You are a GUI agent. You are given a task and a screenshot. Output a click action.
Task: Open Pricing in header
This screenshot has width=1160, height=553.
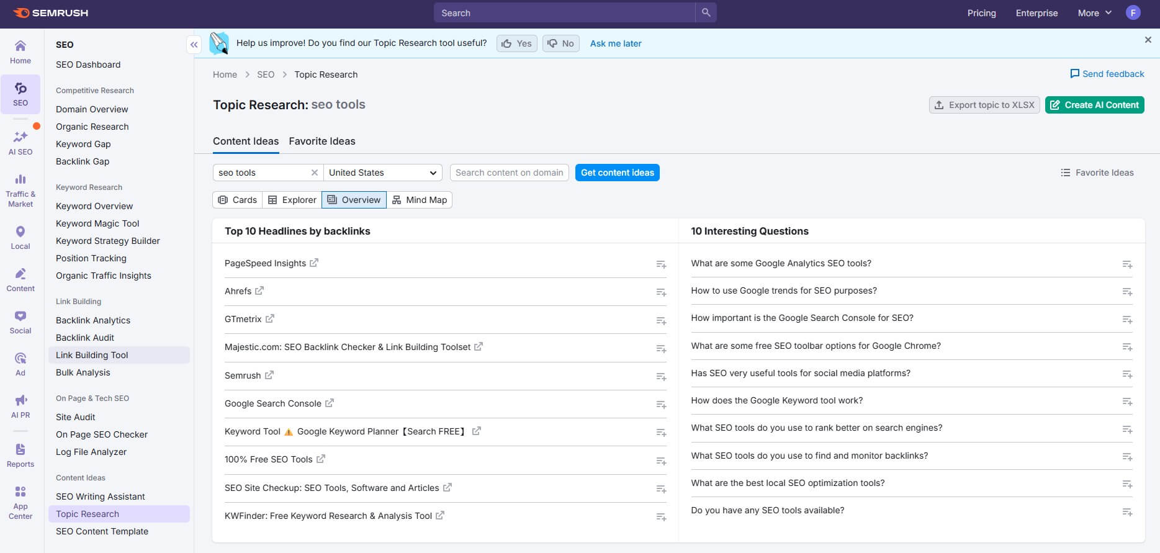981,13
